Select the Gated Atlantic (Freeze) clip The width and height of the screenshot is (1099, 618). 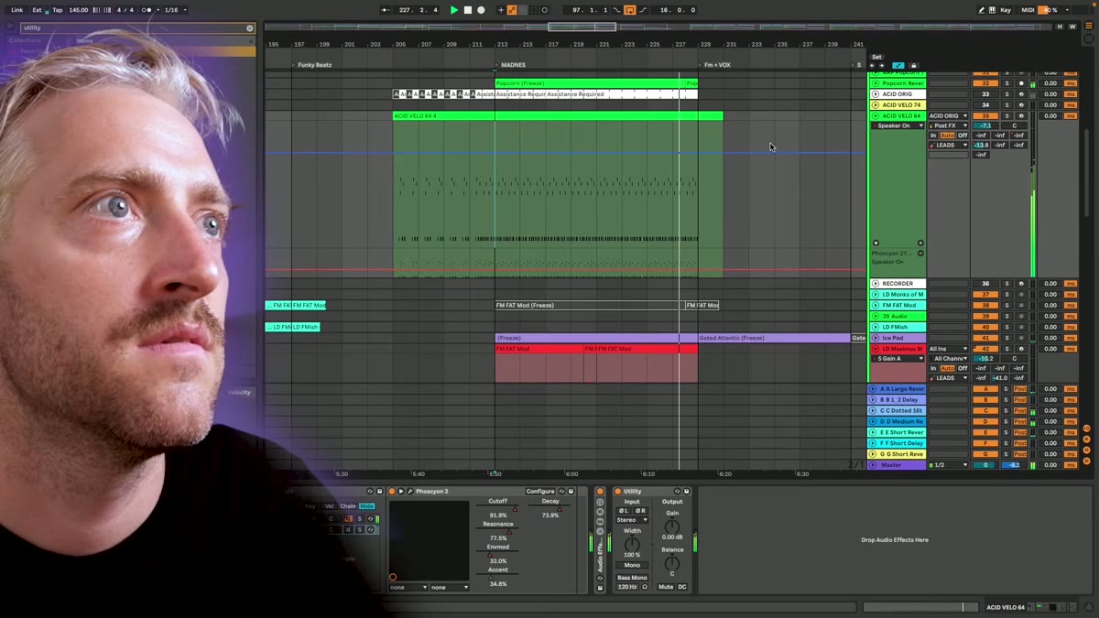(x=774, y=338)
